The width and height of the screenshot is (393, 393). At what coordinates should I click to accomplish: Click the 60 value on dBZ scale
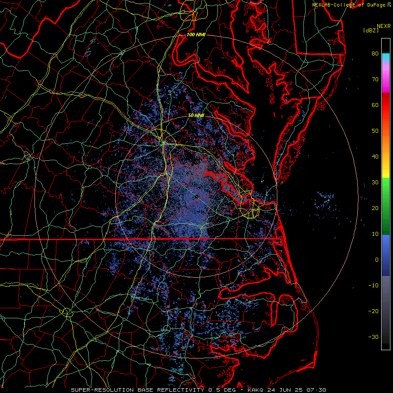click(x=375, y=105)
